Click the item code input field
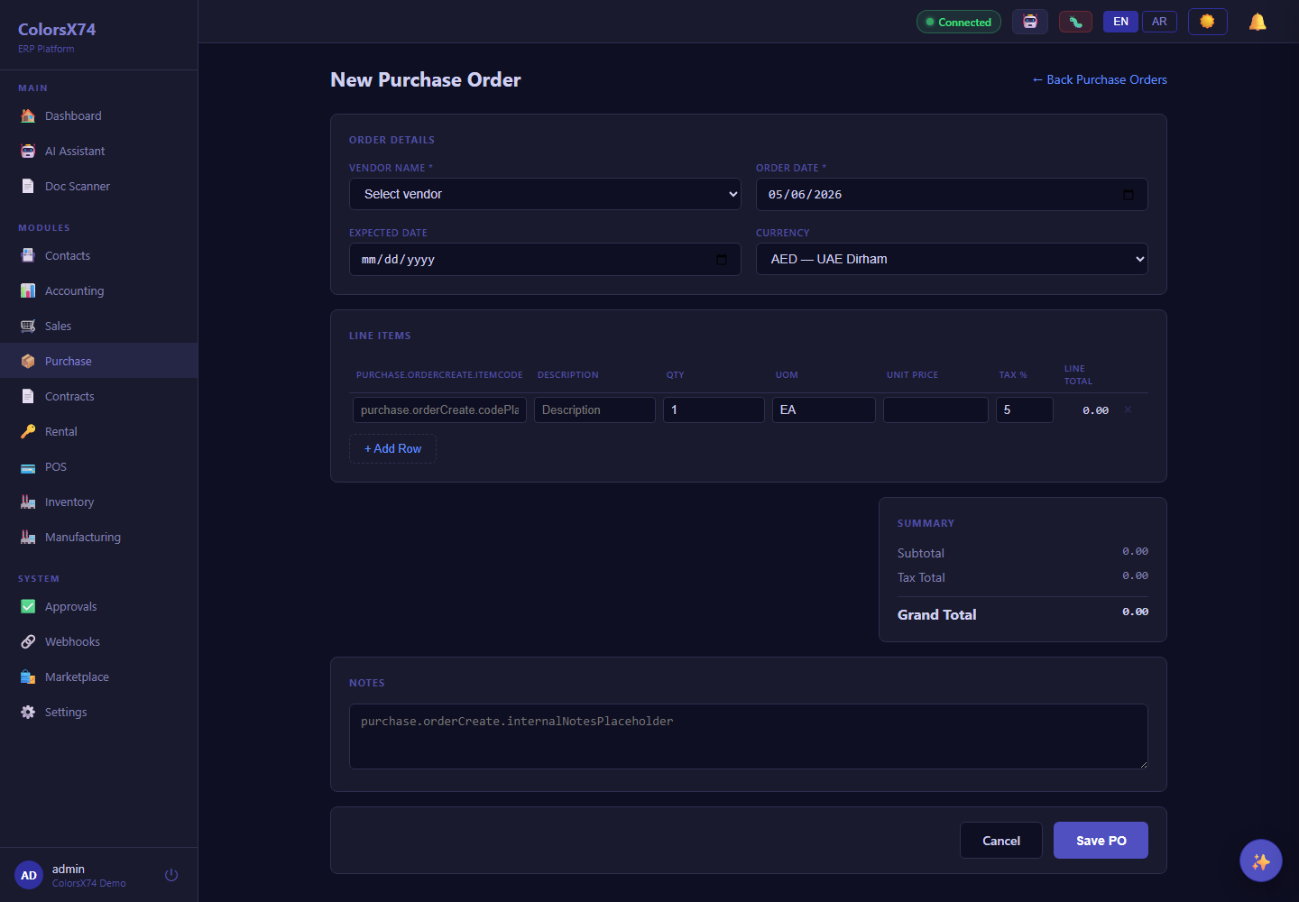1299x902 pixels. (x=439, y=410)
